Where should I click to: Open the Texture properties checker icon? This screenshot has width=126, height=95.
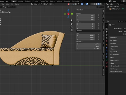tap(107, 66)
